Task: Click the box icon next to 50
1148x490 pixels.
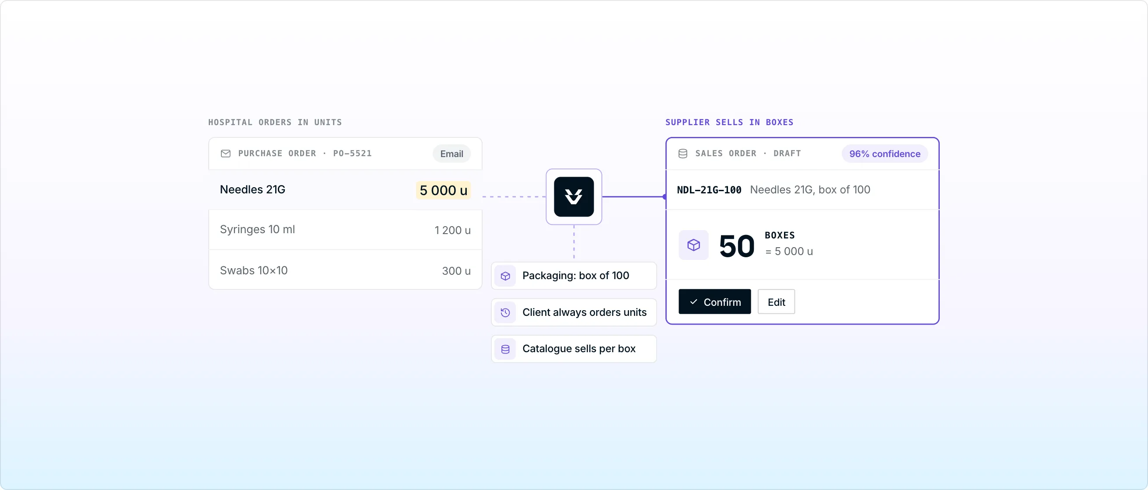Action: pyautogui.click(x=693, y=245)
